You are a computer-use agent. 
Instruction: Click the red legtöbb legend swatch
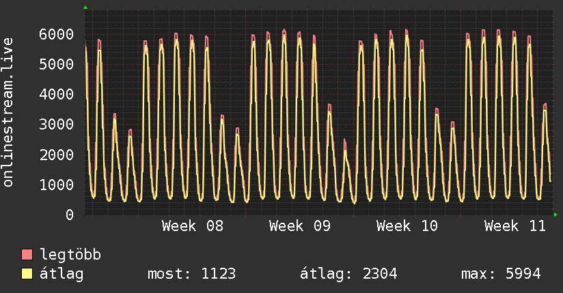pos(27,255)
